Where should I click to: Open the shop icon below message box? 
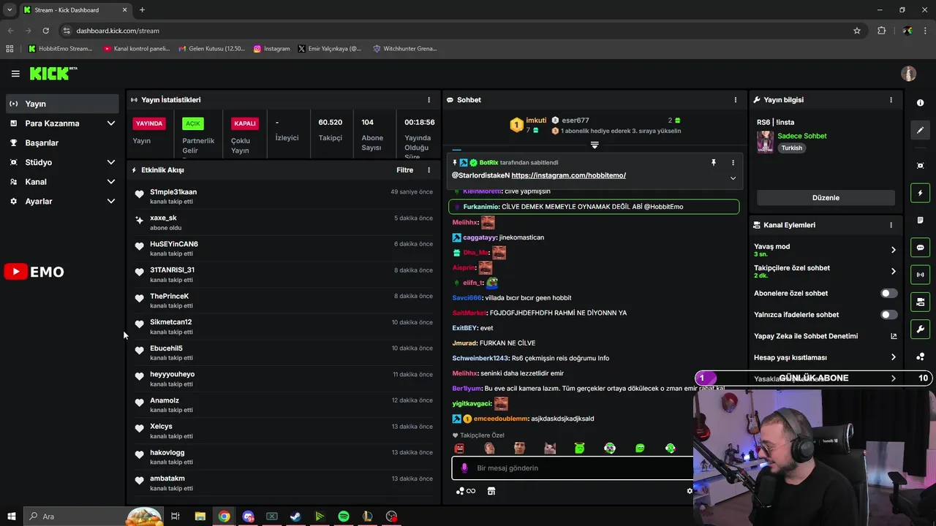click(x=491, y=491)
